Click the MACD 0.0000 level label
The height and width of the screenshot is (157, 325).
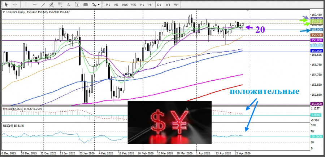[x=316, y=115]
